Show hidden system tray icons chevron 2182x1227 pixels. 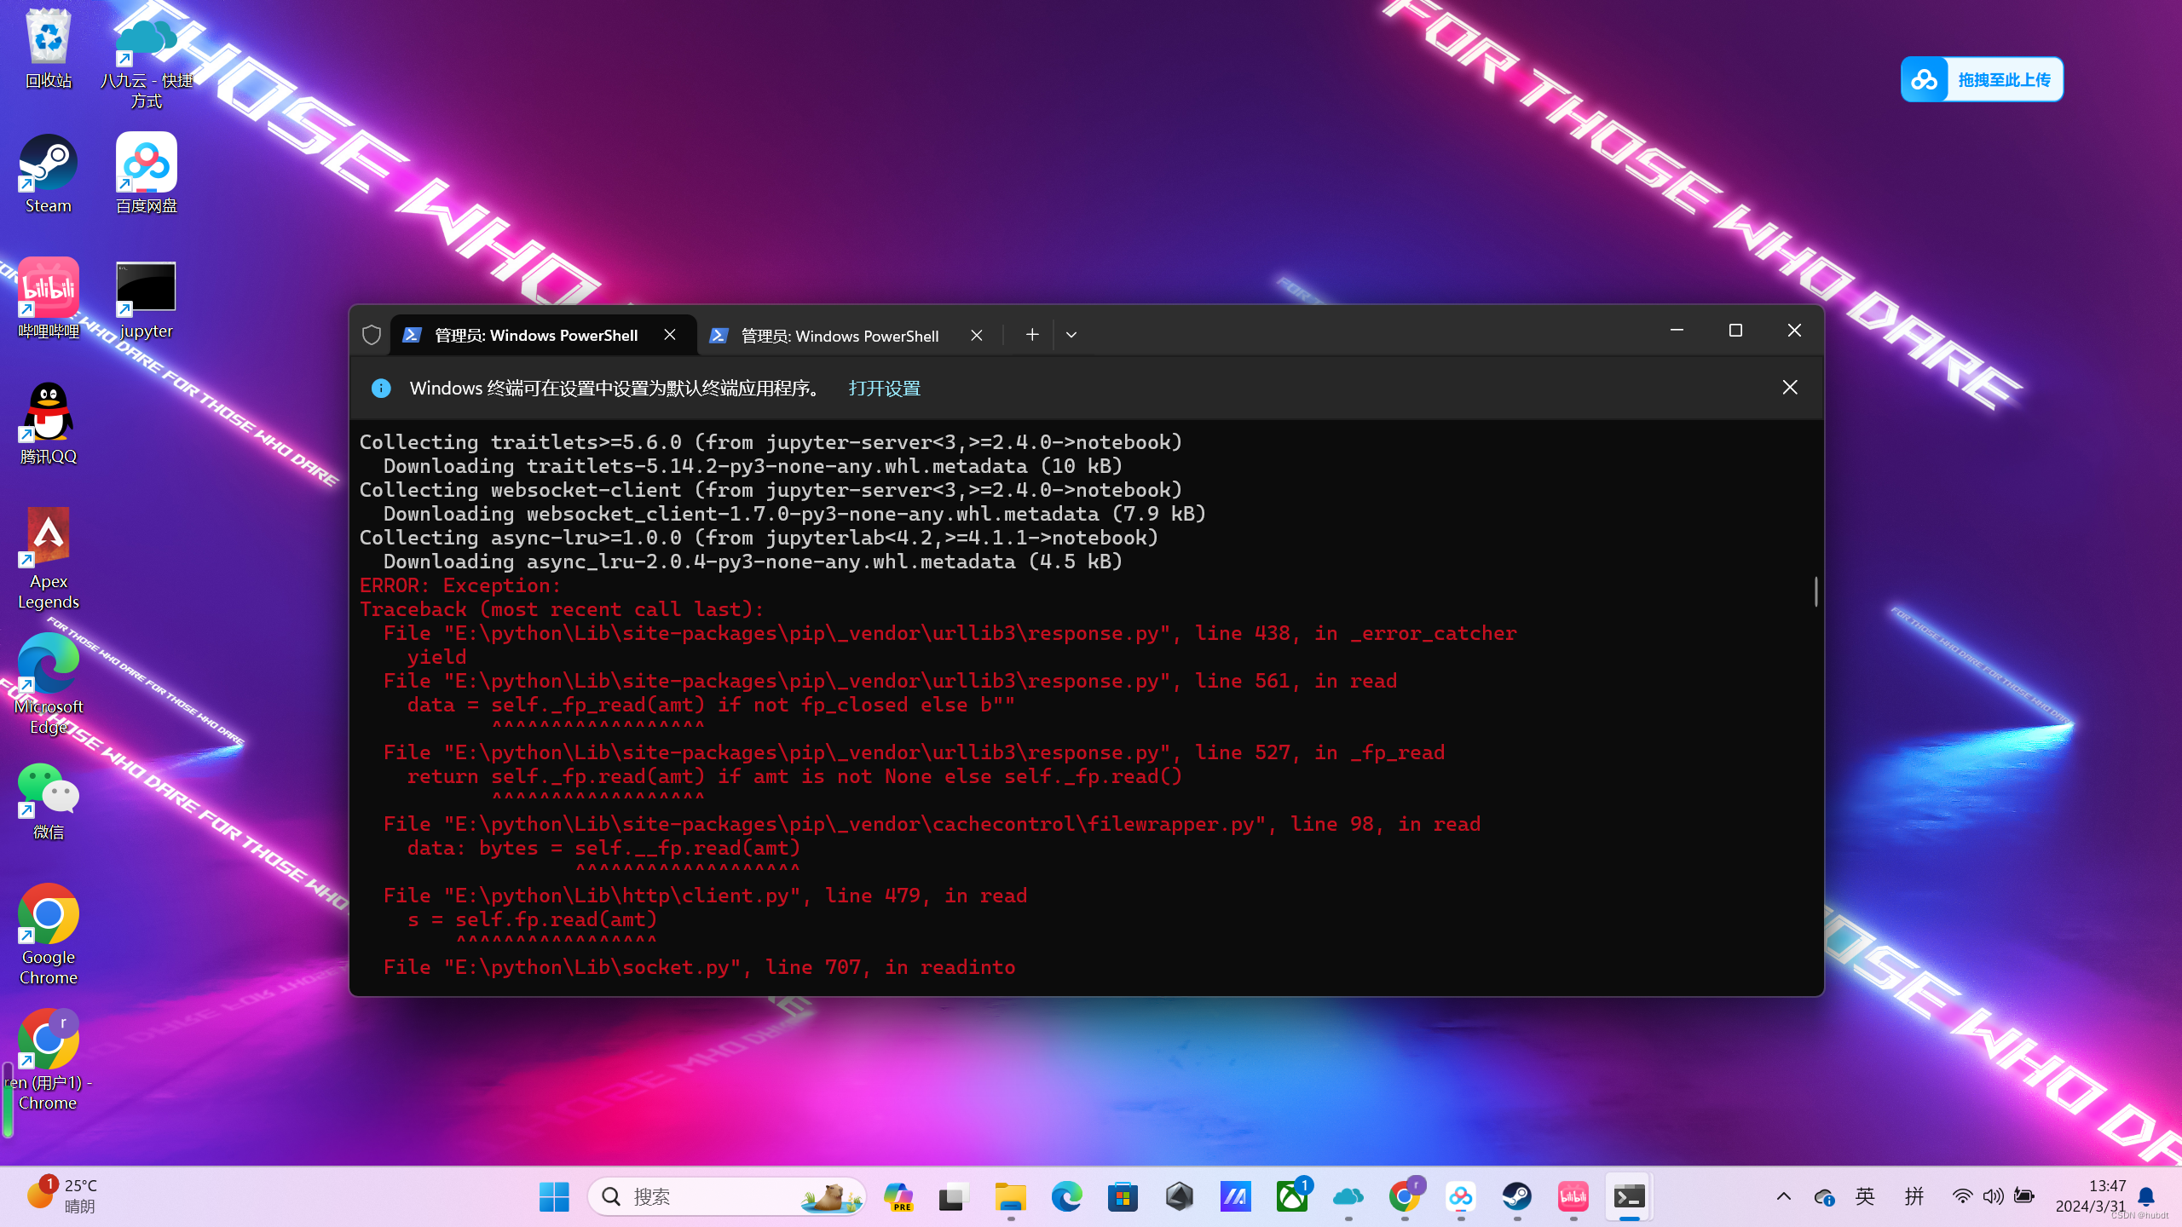[1783, 1196]
